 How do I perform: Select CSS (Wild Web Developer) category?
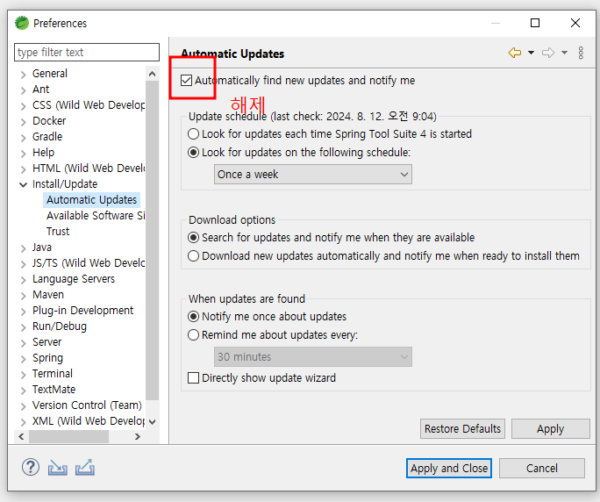(x=89, y=105)
